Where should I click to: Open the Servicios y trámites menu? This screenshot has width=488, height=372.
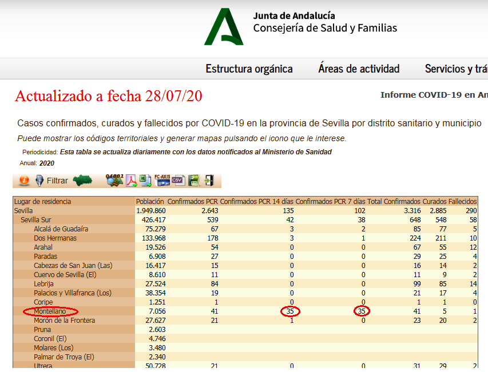tap(456, 69)
